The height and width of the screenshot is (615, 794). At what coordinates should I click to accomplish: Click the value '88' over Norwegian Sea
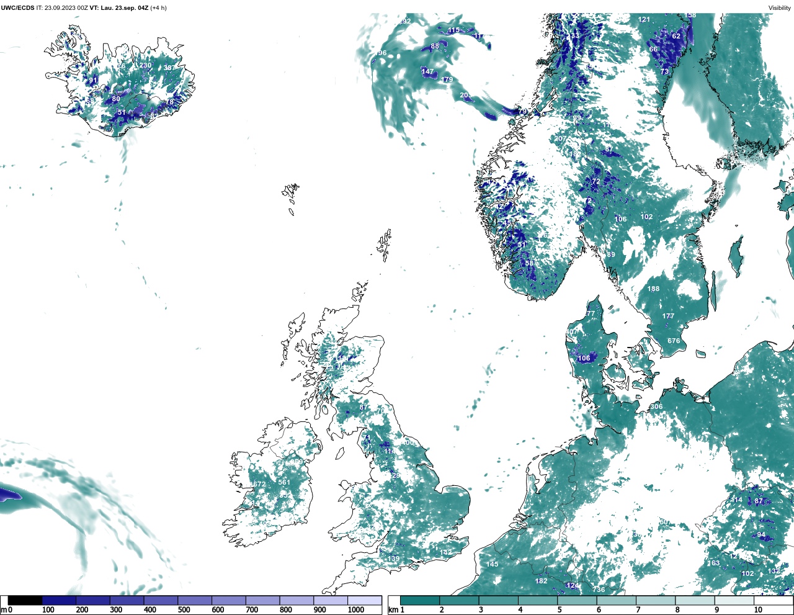[435, 46]
